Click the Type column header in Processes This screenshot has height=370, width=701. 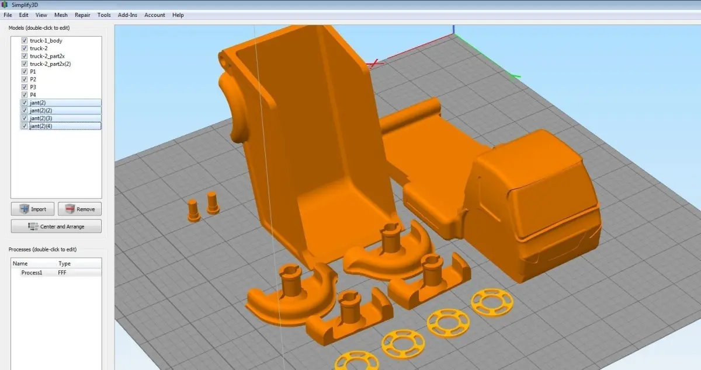point(64,264)
